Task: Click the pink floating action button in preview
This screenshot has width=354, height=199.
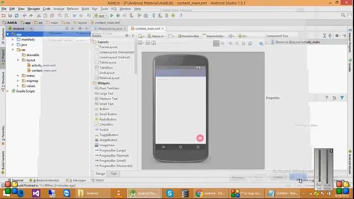Action: point(200,138)
